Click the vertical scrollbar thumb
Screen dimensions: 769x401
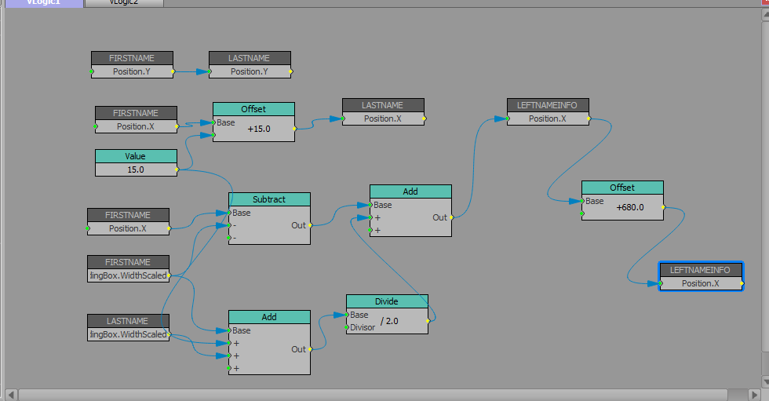pos(765,186)
